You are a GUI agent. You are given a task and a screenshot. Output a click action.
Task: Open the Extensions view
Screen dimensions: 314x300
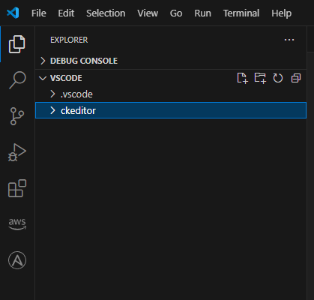pyautogui.click(x=17, y=188)
